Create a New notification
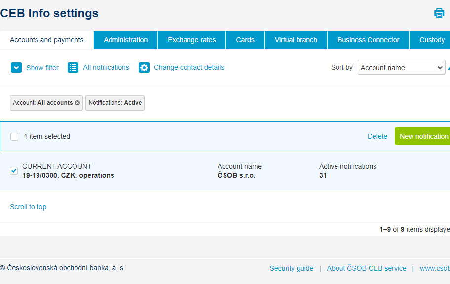 tap(422, 136)
